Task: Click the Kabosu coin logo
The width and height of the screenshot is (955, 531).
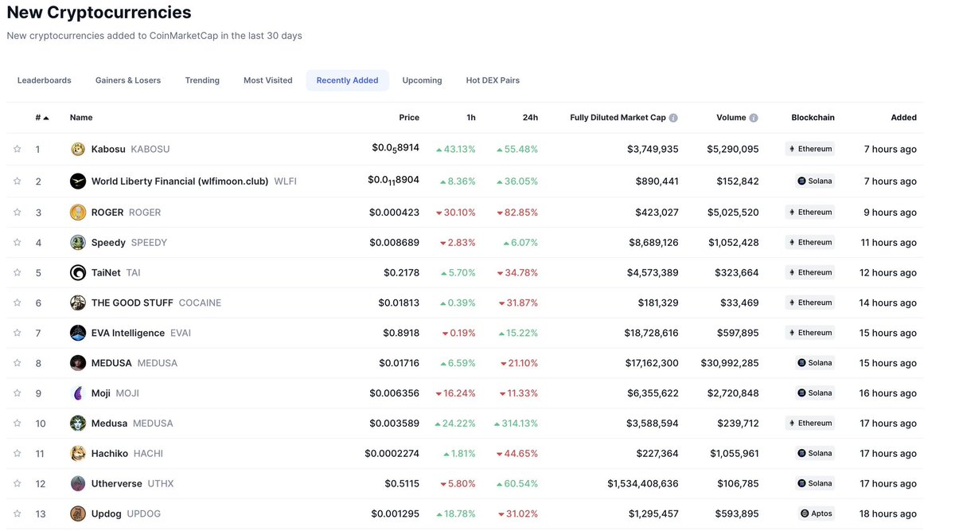Action: (77, 149)
